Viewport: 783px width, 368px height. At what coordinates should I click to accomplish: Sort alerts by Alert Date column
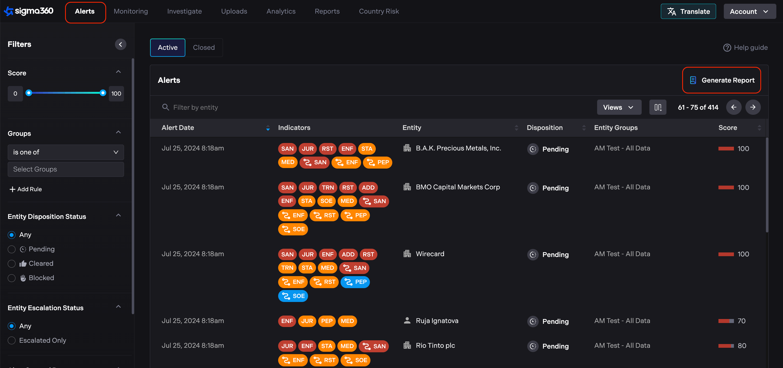point(267,128)
